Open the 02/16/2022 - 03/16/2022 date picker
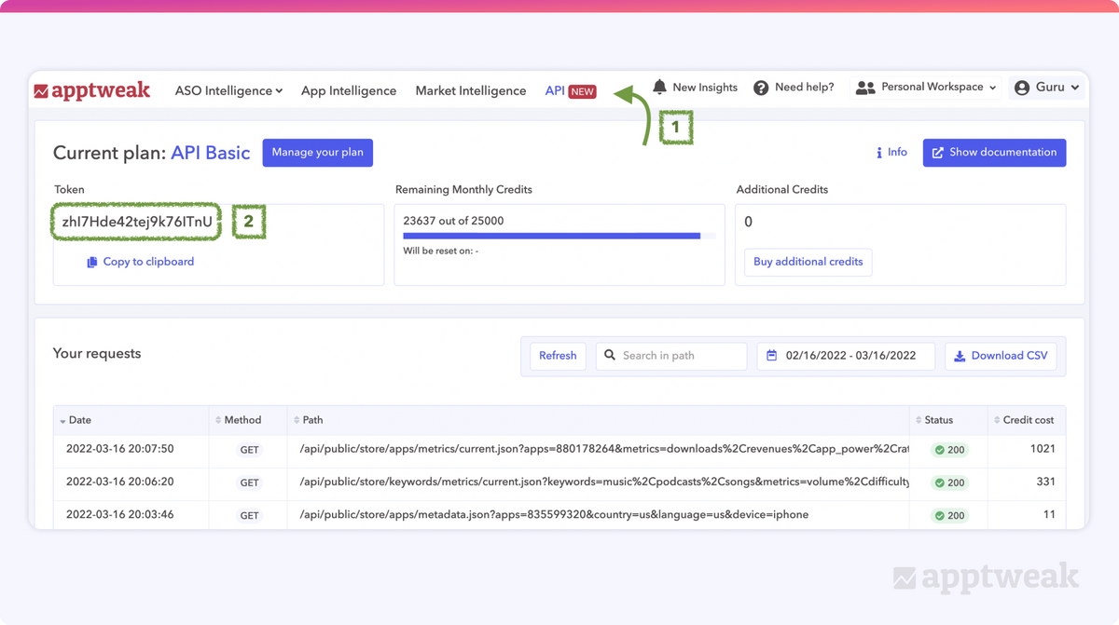This screenshot has width=1119, height=625. [846, 356]
